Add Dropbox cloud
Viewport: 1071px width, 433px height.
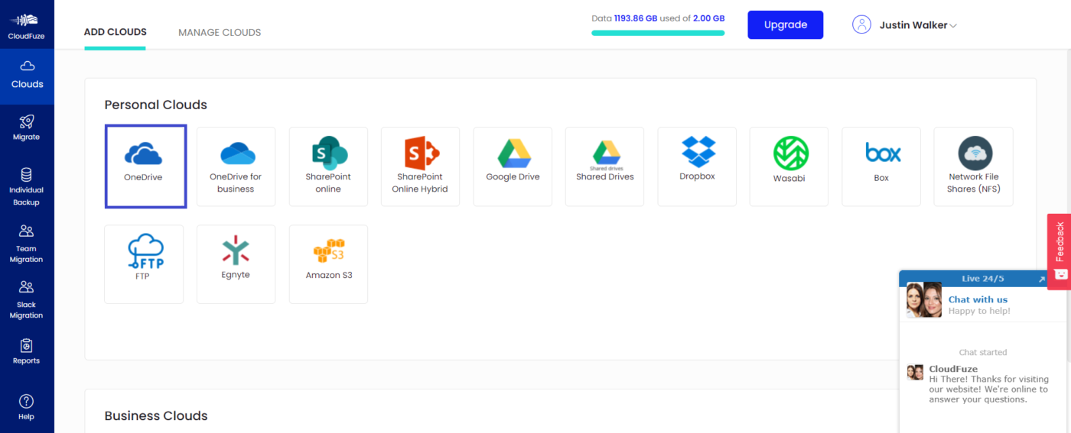[x=697, y=166]
